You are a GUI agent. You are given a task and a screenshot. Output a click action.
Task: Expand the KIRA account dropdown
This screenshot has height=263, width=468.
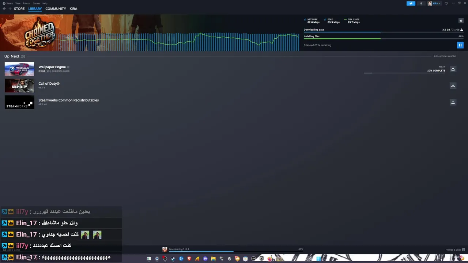coord(434,3)
